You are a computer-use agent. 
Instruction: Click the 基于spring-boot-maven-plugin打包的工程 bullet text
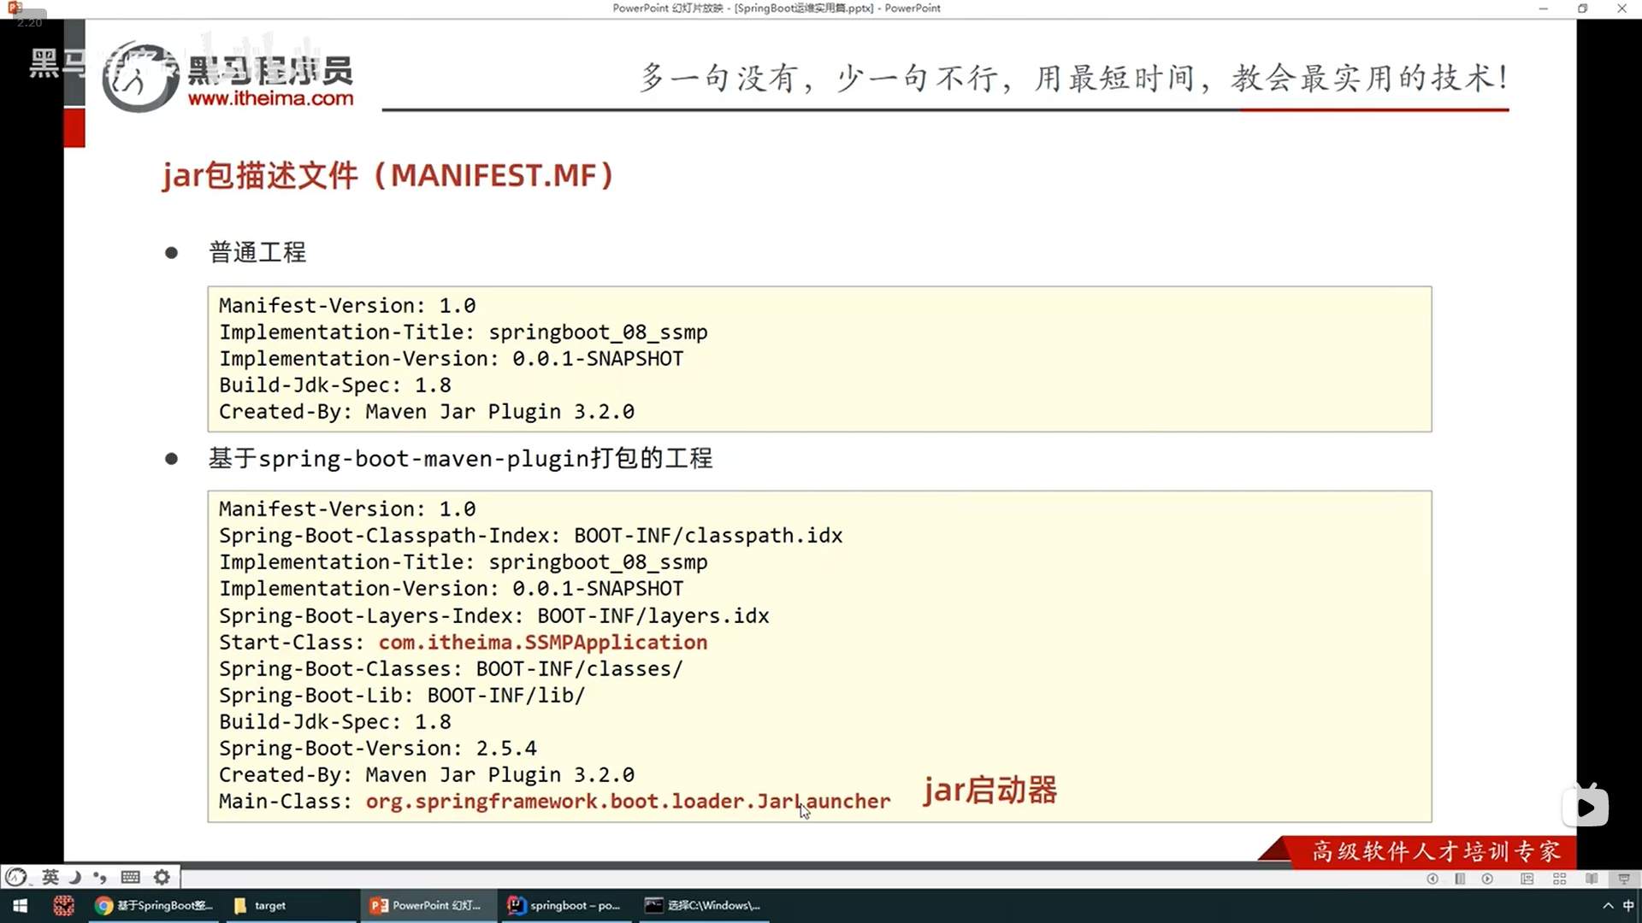(x=461, y=458)
